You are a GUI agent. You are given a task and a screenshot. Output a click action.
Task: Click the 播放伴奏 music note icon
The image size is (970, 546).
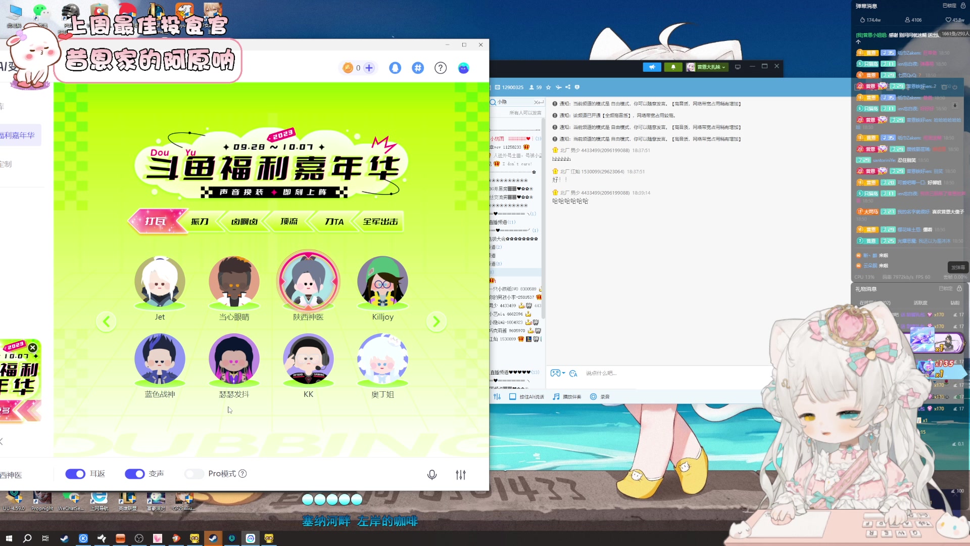coord(556,396)
